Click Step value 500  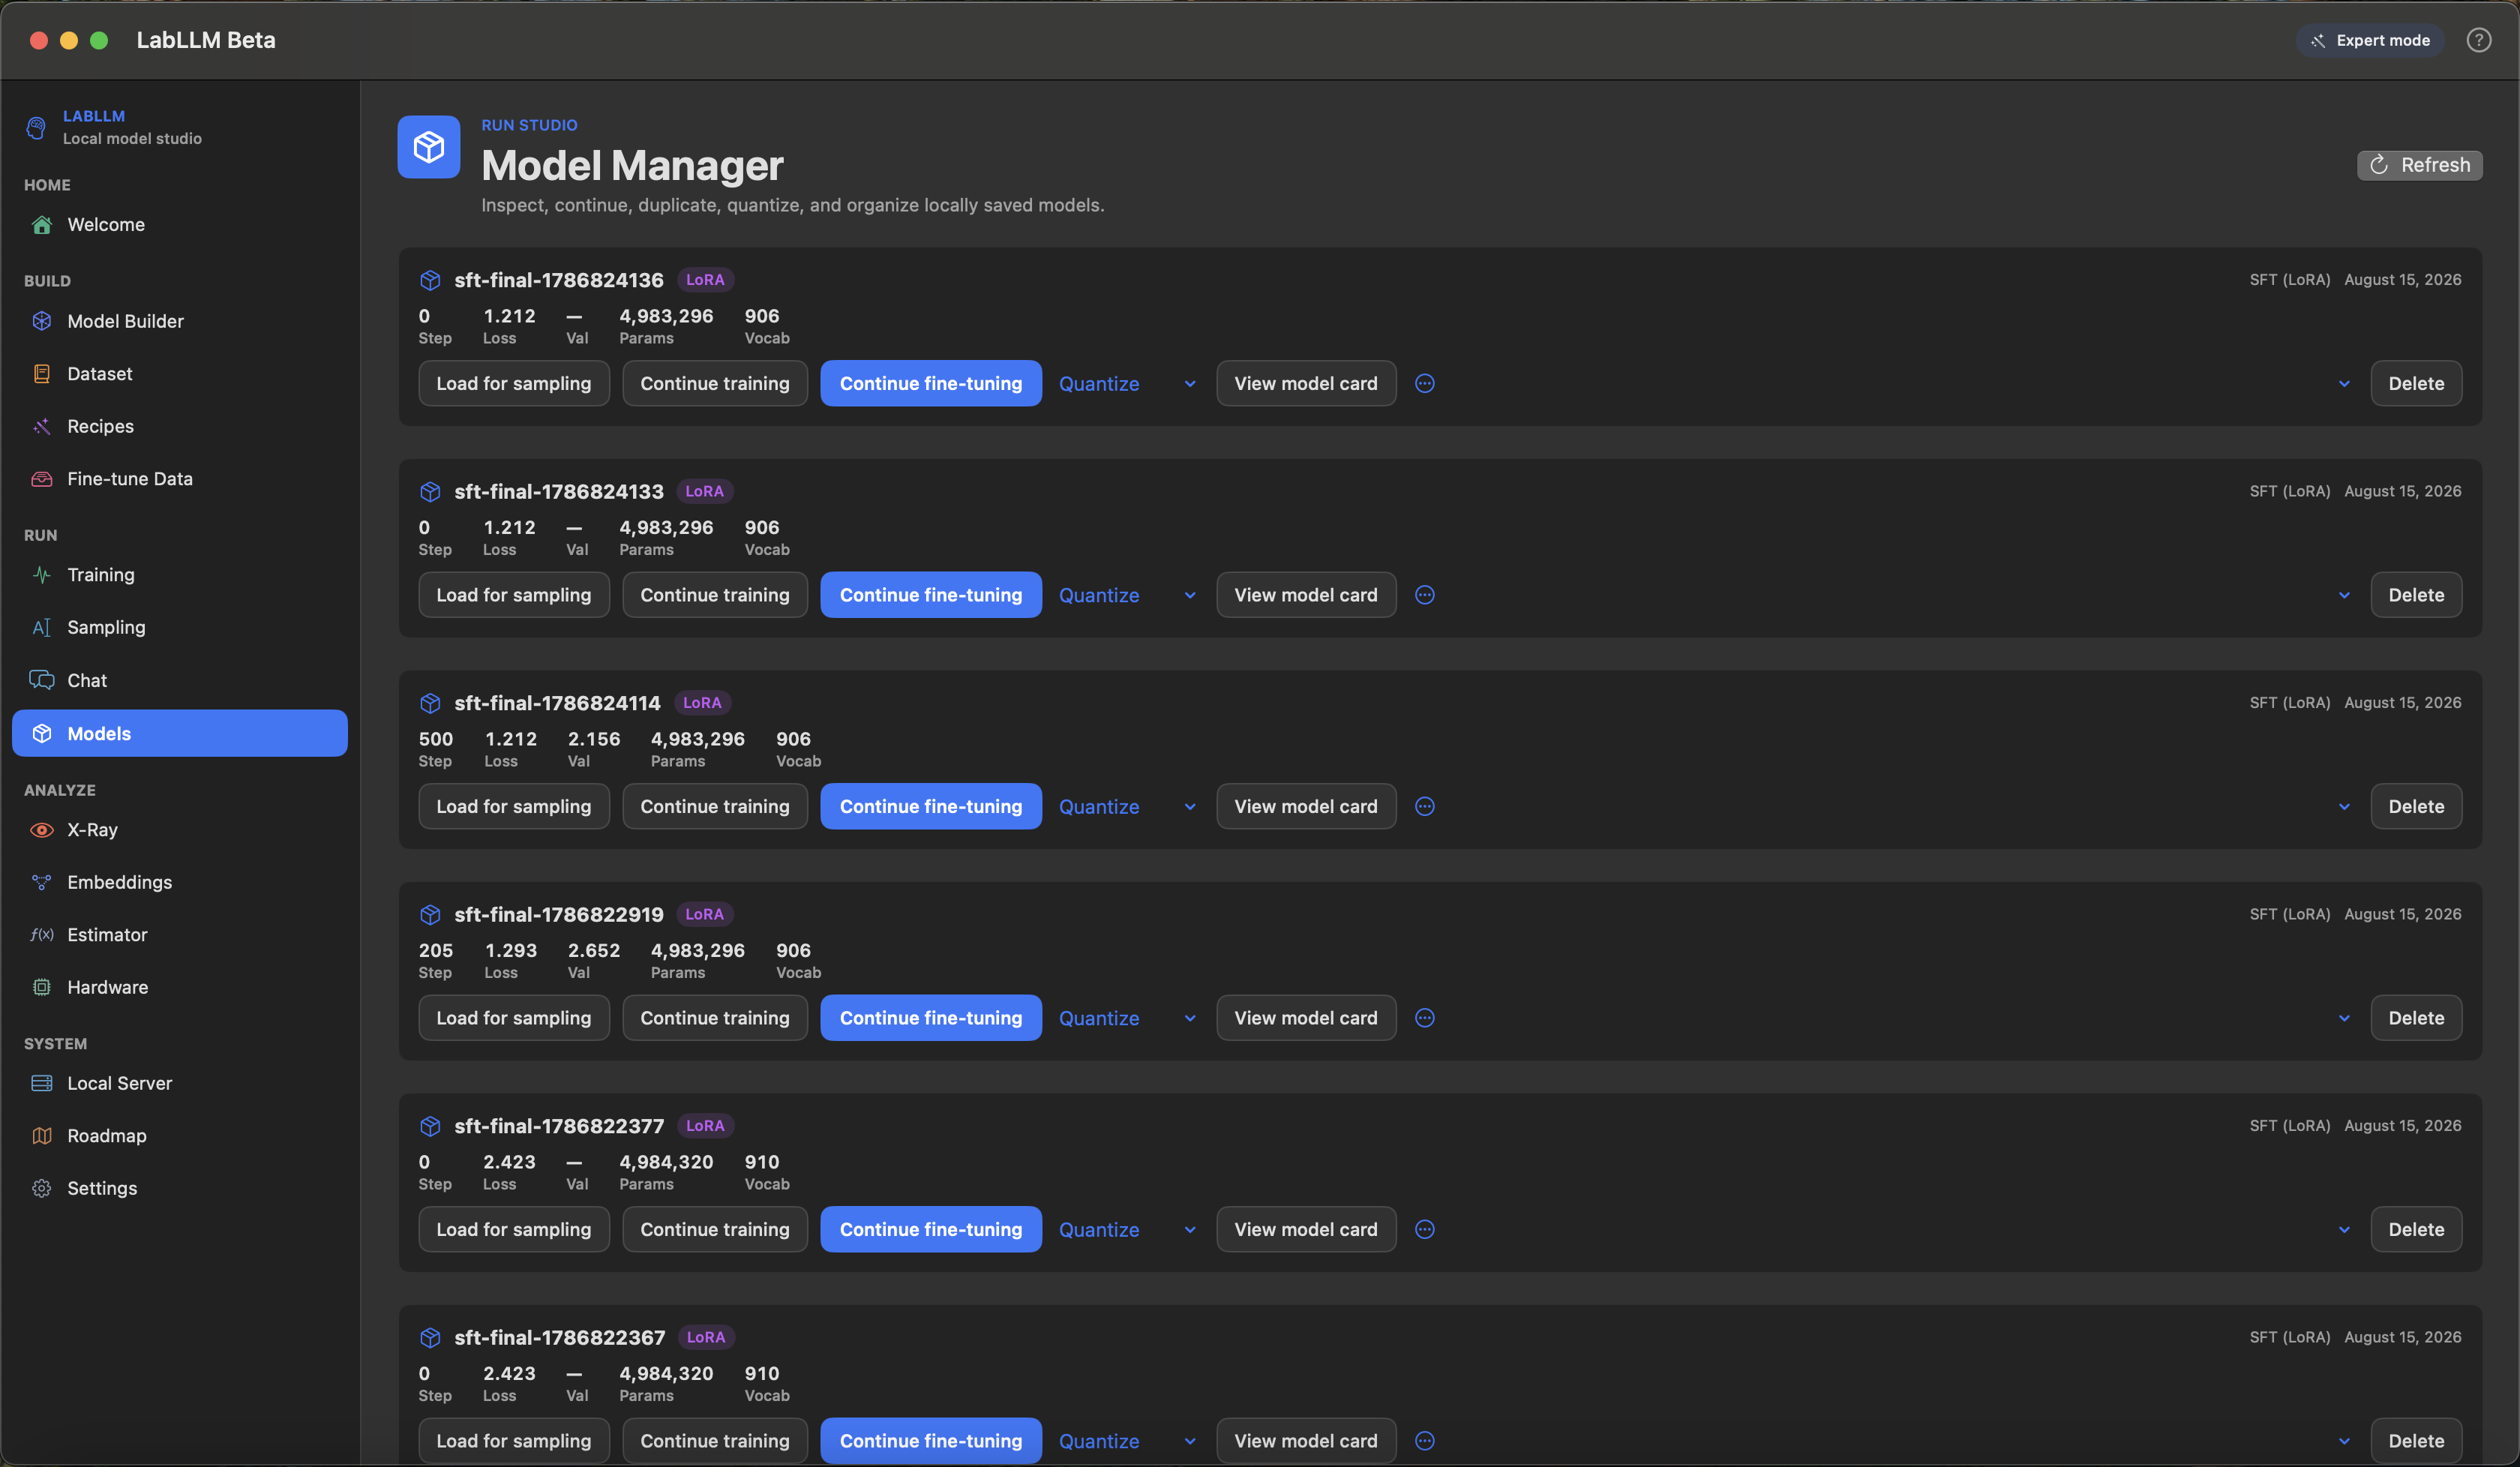tap(436, 739)
